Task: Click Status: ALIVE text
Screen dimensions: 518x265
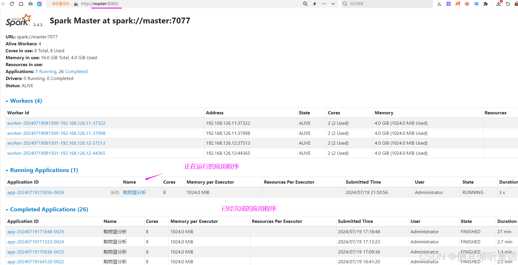Action: tap(19, 86)
